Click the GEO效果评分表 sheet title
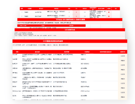Screen dimensions: 135x104 click(x=70, y=30)
